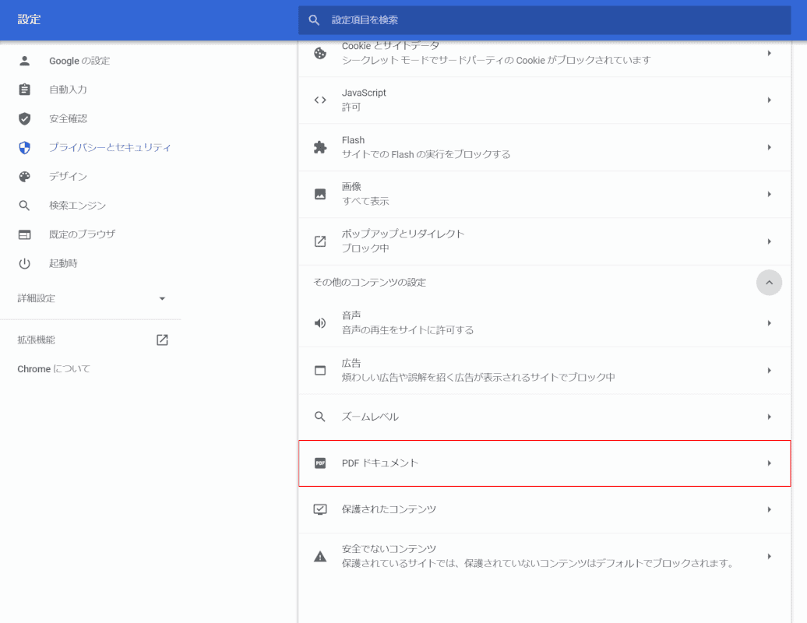Click the window icon for 広告

click(320, 371)
